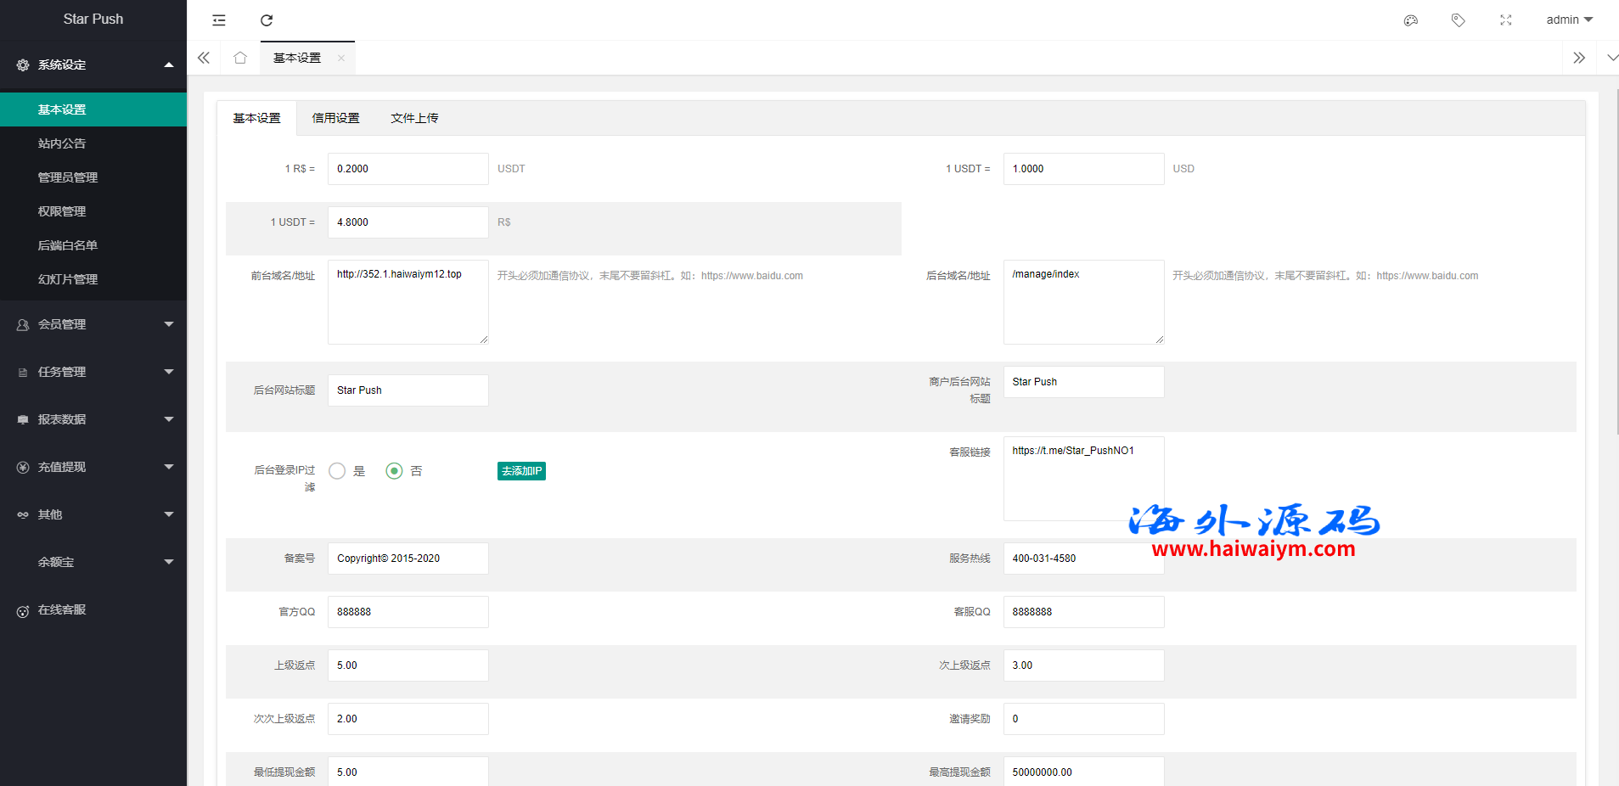Click the refresh page icon

(x=267, y=20)
